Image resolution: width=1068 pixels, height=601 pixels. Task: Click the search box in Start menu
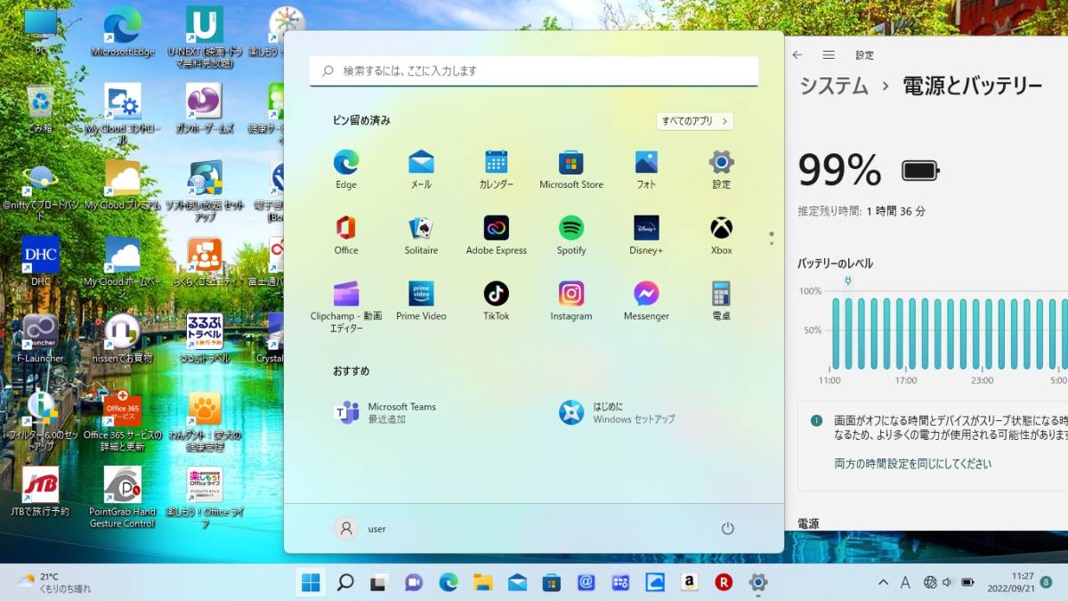click(x=534, y=70)
